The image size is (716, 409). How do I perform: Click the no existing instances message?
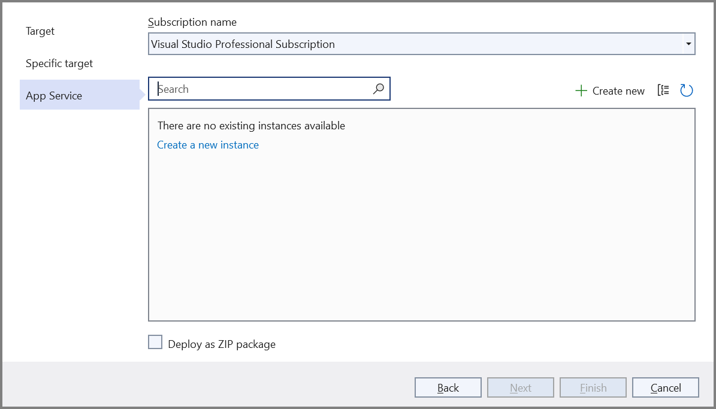pos(251,125)
